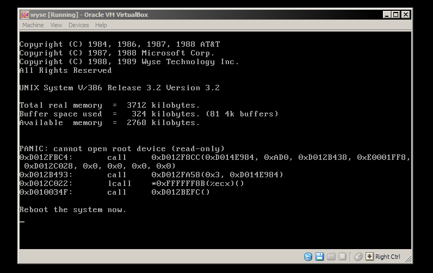Click the AT&T copyright line
The image size is (433, 273).
pos(120,44)
